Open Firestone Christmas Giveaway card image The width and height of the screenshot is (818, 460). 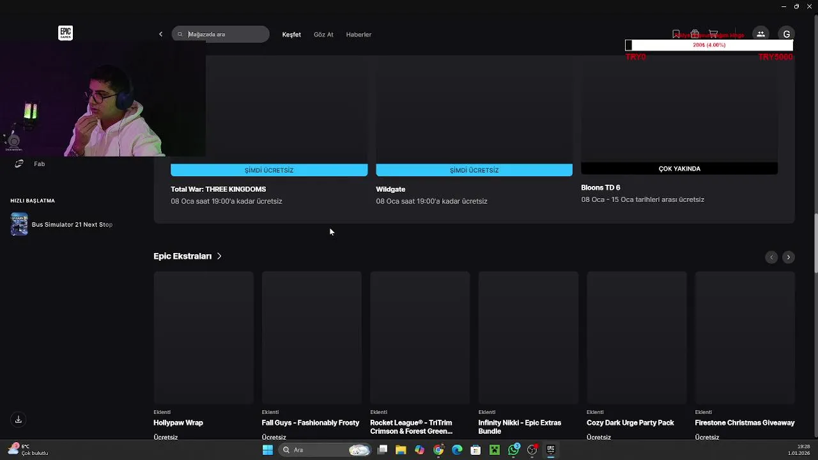pos(745,338)
